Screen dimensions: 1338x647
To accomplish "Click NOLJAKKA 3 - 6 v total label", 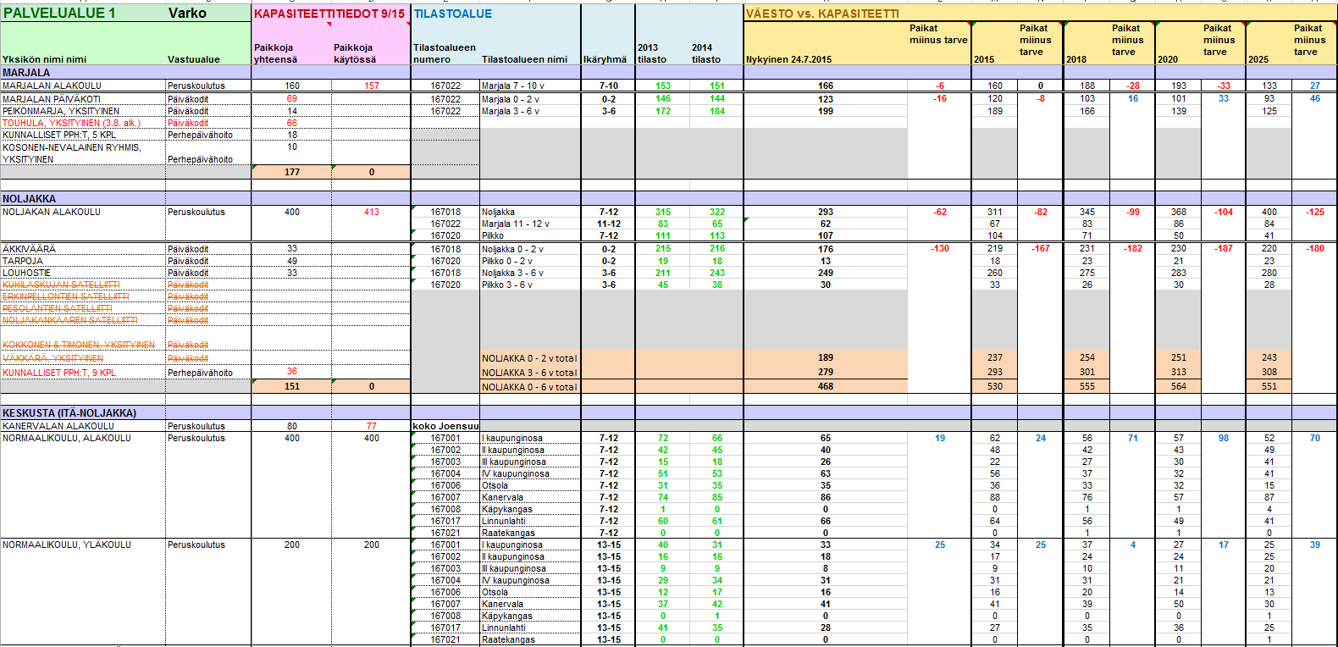I will click(x=529, y=373).
